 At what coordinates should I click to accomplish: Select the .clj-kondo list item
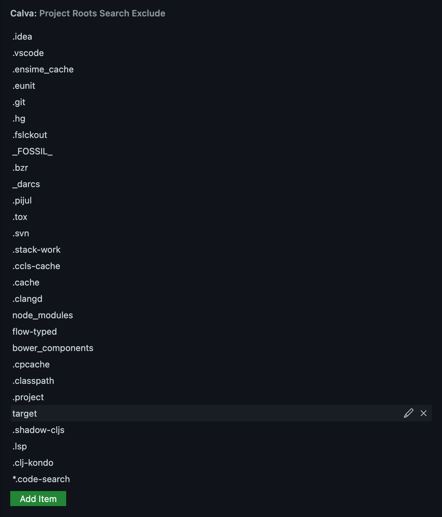[x=32, y=463]
